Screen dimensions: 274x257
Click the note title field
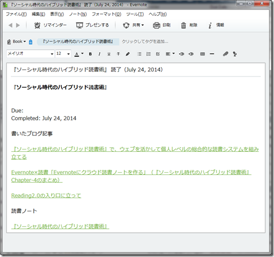coord(136,70)
